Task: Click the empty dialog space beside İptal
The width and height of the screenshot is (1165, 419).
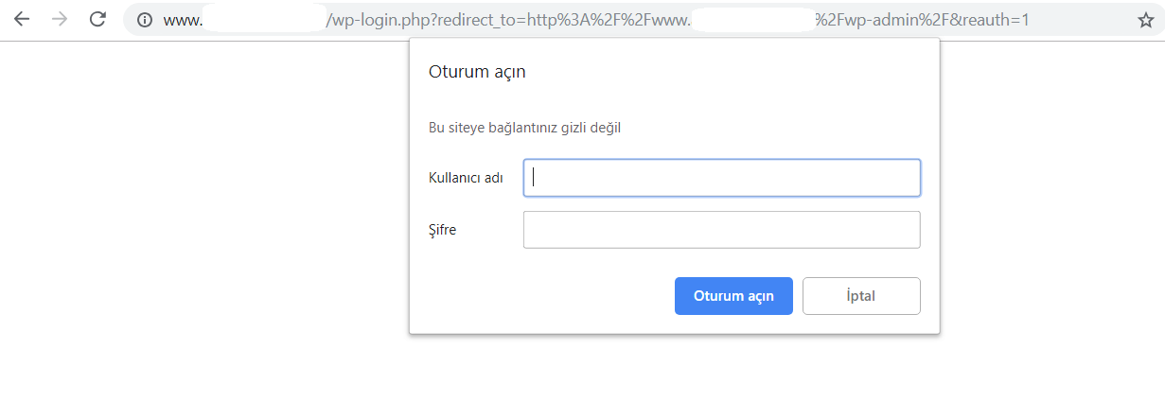Action: (539, 296)
